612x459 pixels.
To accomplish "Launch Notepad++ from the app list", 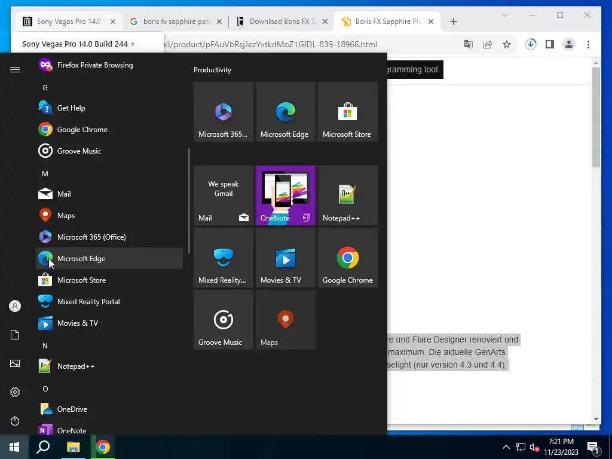I will tap(109, 366).
